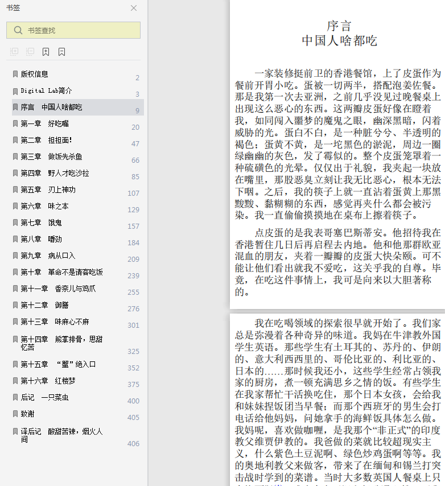Open bookmark Digital Lab简介
The width and height of the screenshot is (445, 486).
pos(46,90)
